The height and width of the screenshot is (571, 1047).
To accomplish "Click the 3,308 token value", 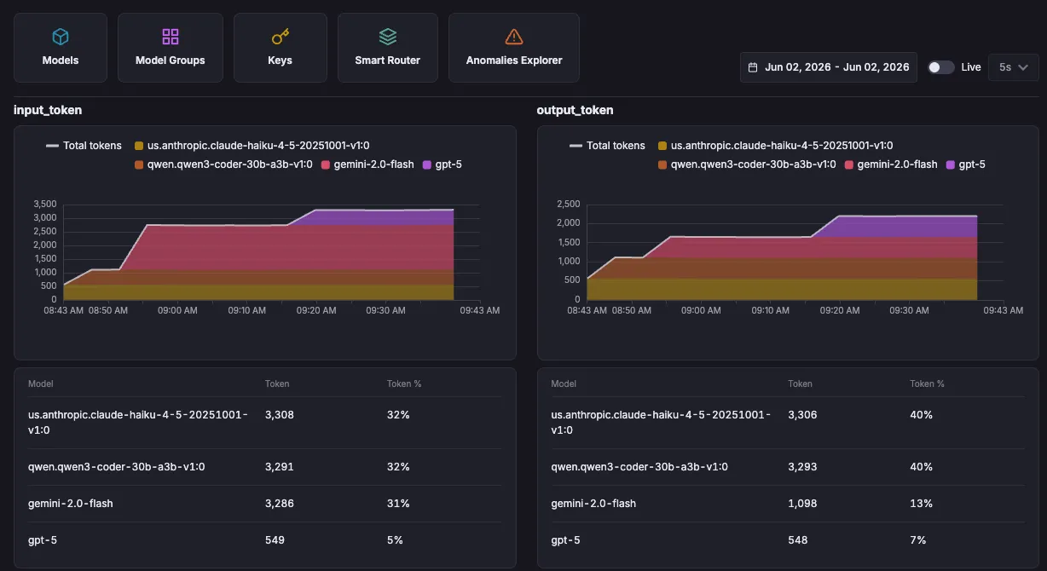I will [280, 415].
